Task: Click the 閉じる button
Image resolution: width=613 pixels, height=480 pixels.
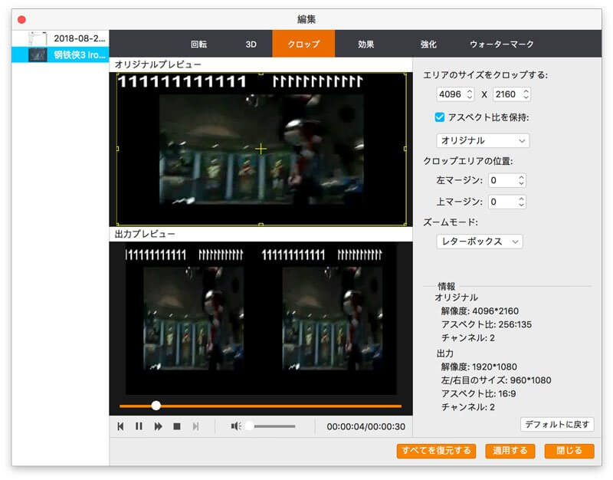Action: tap(569, 451)
